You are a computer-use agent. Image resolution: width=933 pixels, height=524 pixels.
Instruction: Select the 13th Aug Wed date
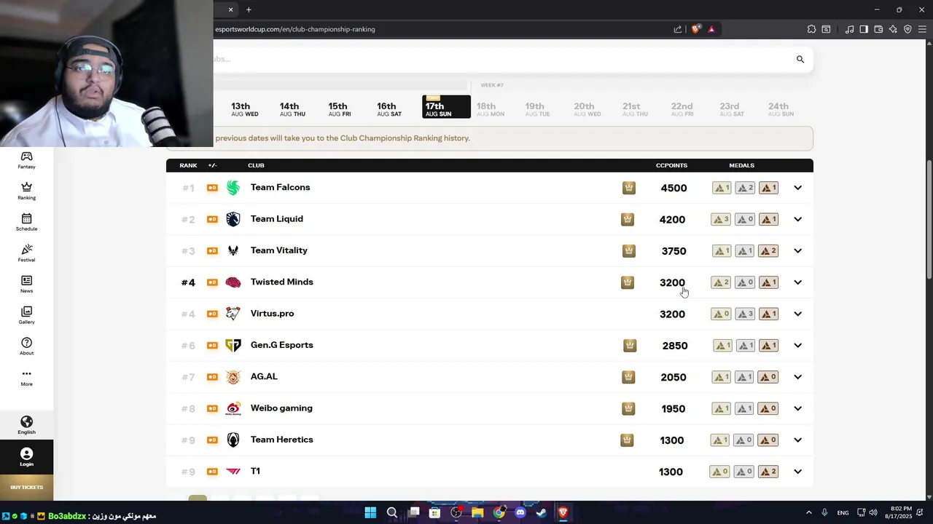pos(244,109)
